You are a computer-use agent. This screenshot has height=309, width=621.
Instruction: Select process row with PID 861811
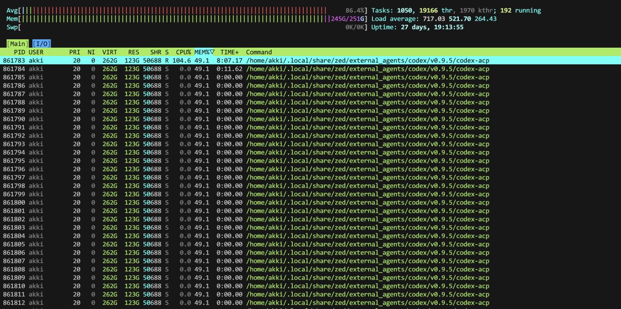click(x=310, y=295)
